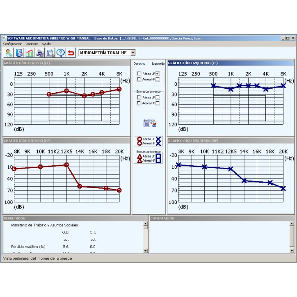Uncheck Izquierdo Aérea LF checkbox
Screen dimensions: 297x297
pyautogui.click(x=158, y=73)
